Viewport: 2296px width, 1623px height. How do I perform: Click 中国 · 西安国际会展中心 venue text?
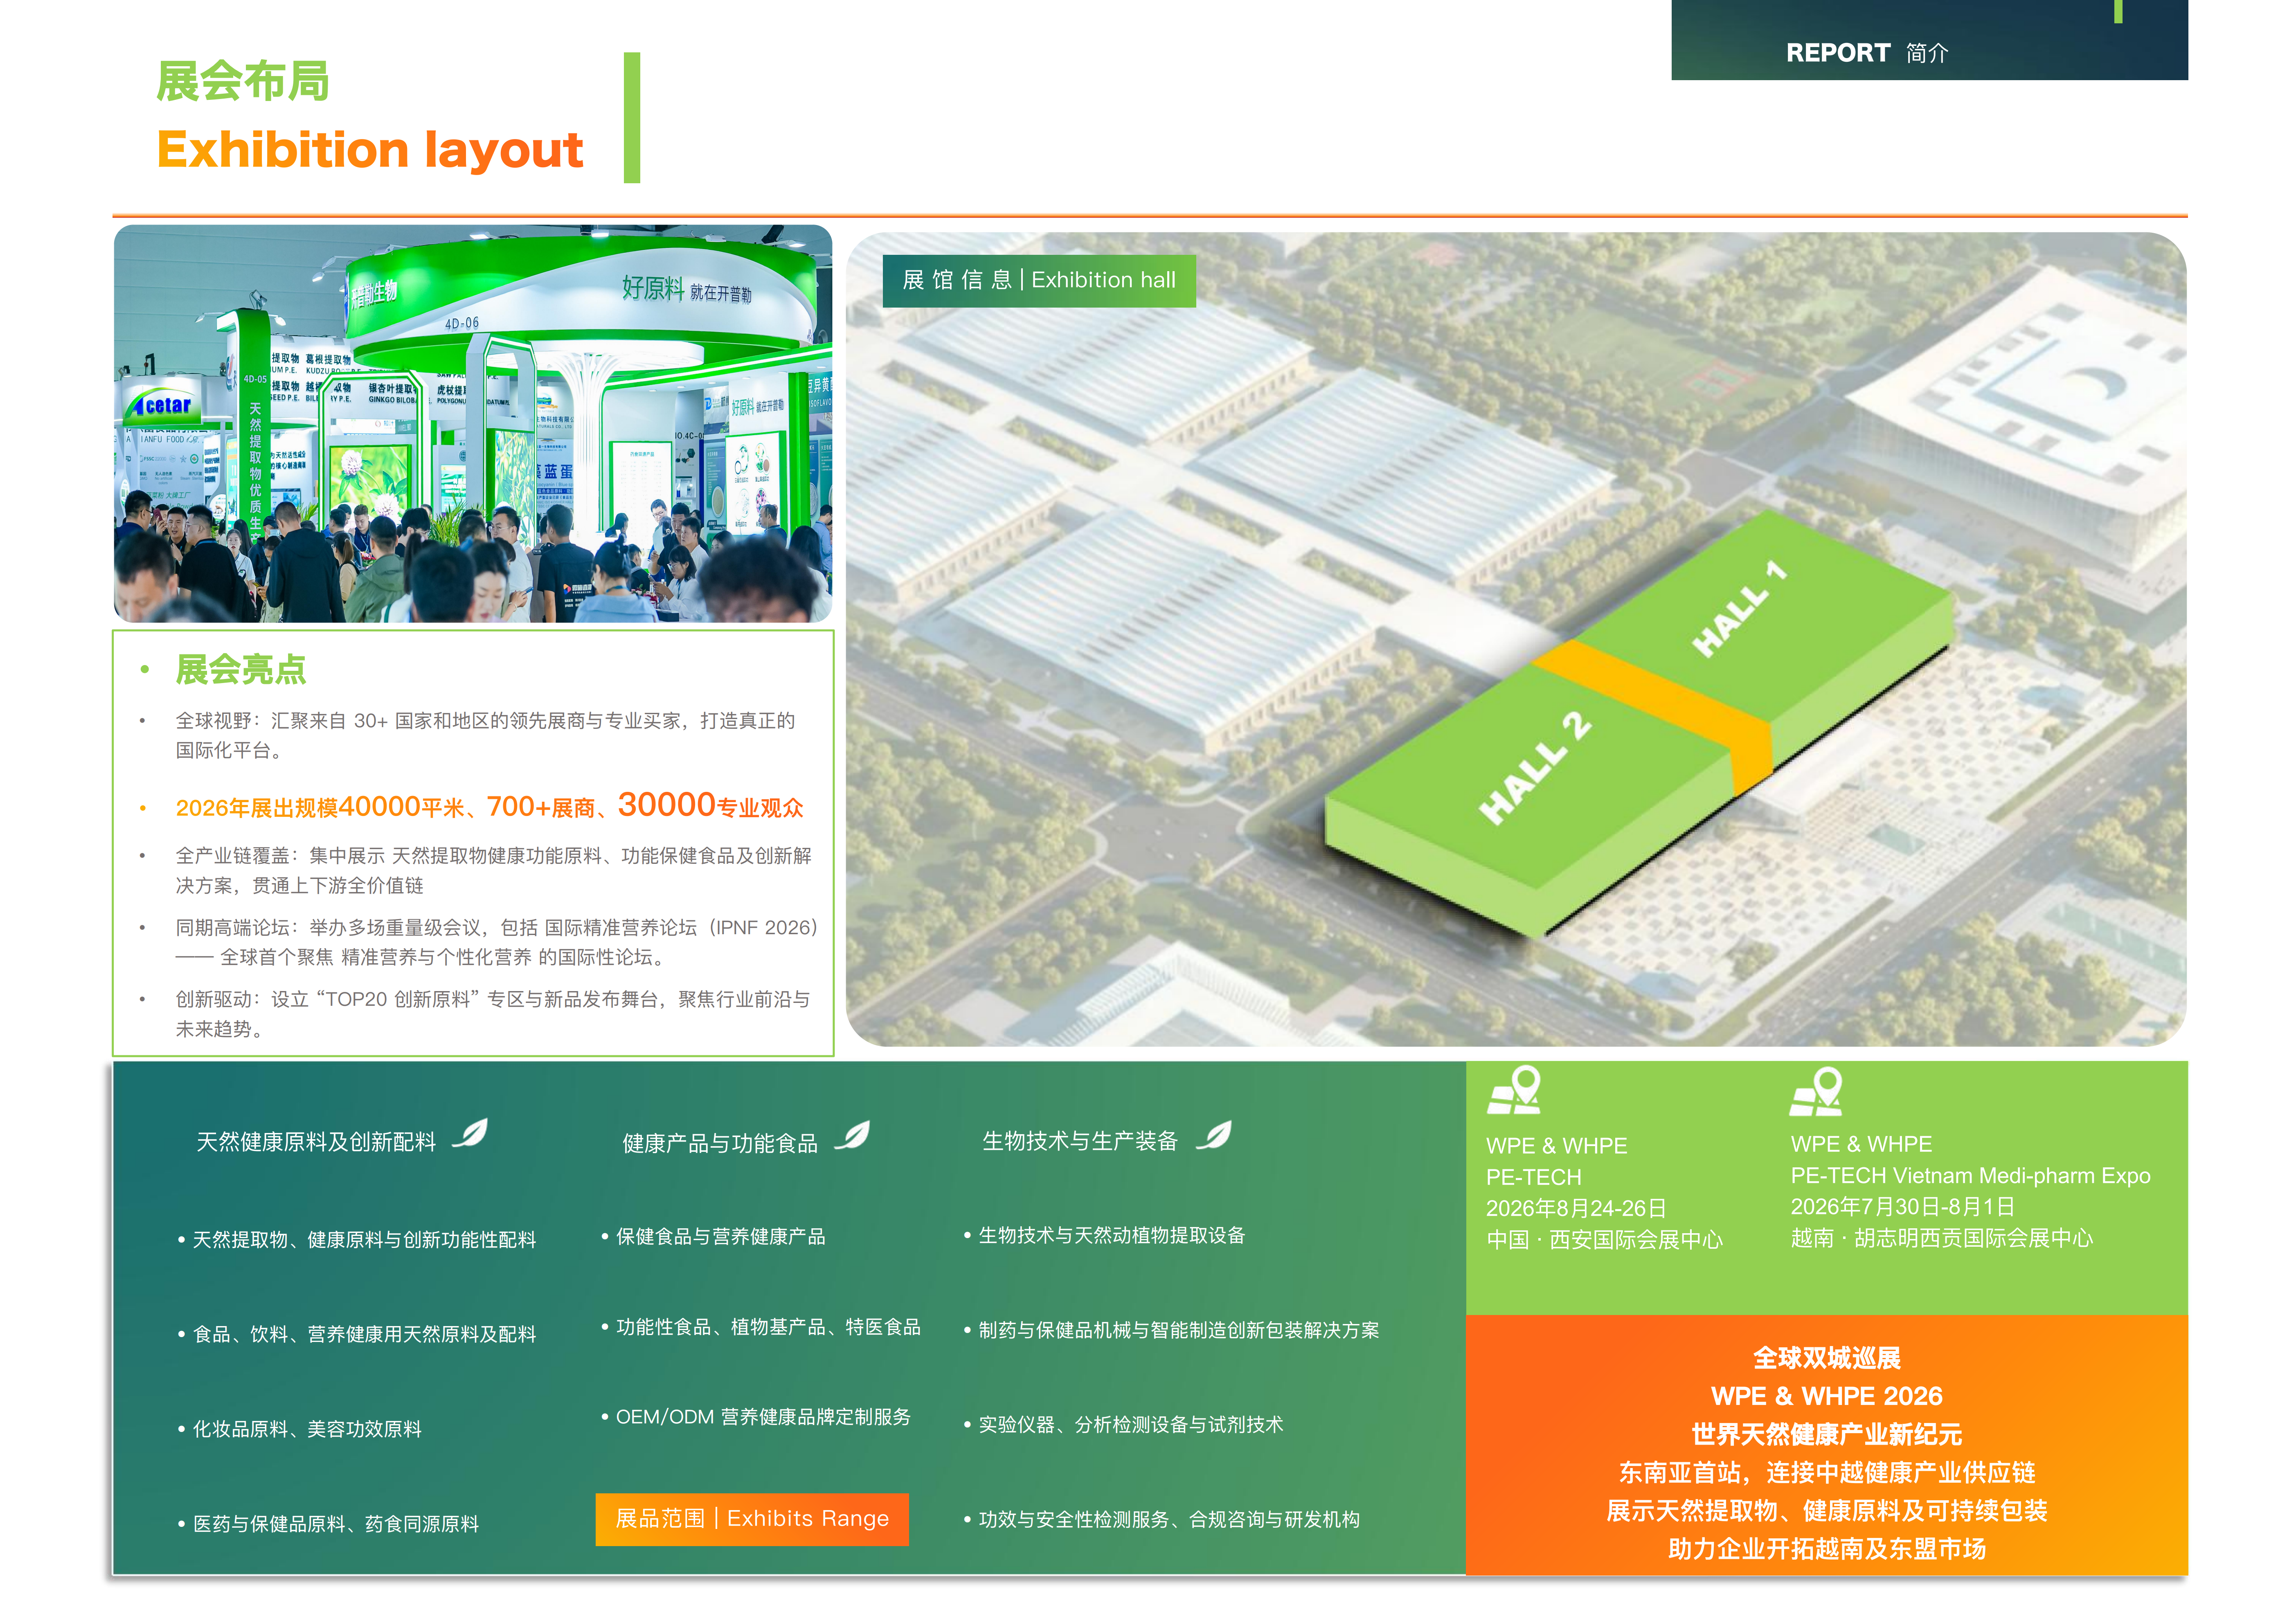click(x=1605, y=1240)
